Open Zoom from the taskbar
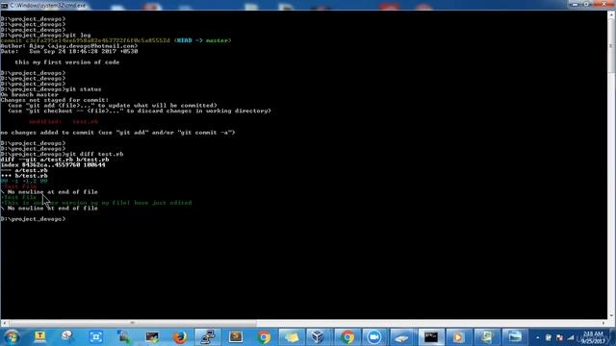Image resolution: width=616 pixels, height=346 pixels. point(374,337)
